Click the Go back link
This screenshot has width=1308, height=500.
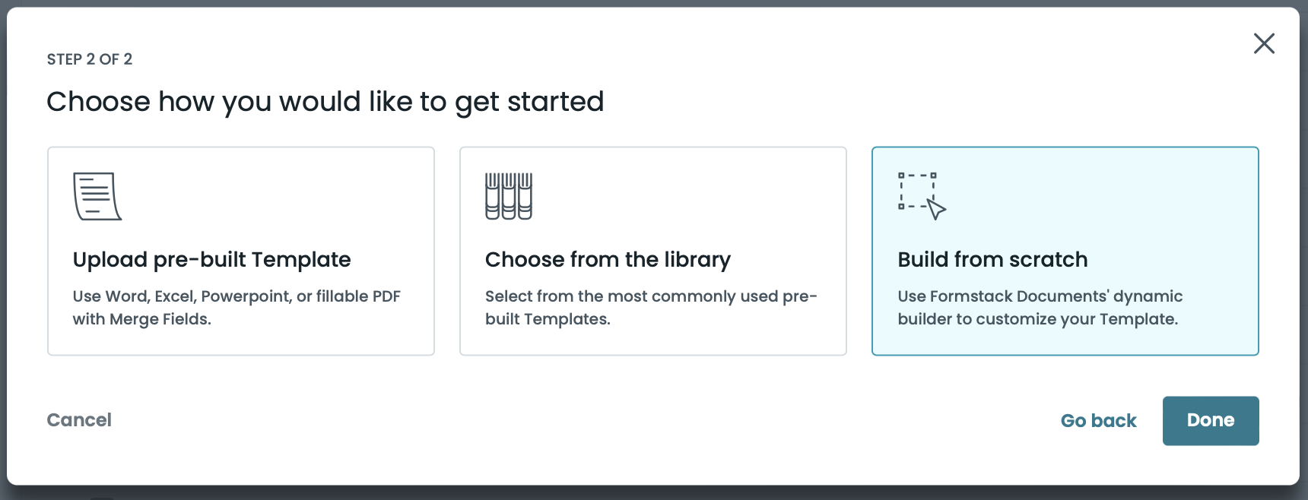(x=1098, y=421)
